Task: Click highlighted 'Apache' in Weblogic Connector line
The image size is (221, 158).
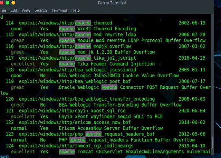Action: tap(109, 87)
